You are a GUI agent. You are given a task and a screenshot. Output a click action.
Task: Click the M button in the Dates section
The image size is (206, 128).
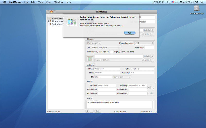click(149, 88)
